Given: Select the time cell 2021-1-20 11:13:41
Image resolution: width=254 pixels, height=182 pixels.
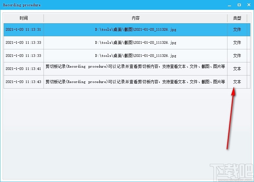Looking at the screenshot, I should (x=23, y=69).
